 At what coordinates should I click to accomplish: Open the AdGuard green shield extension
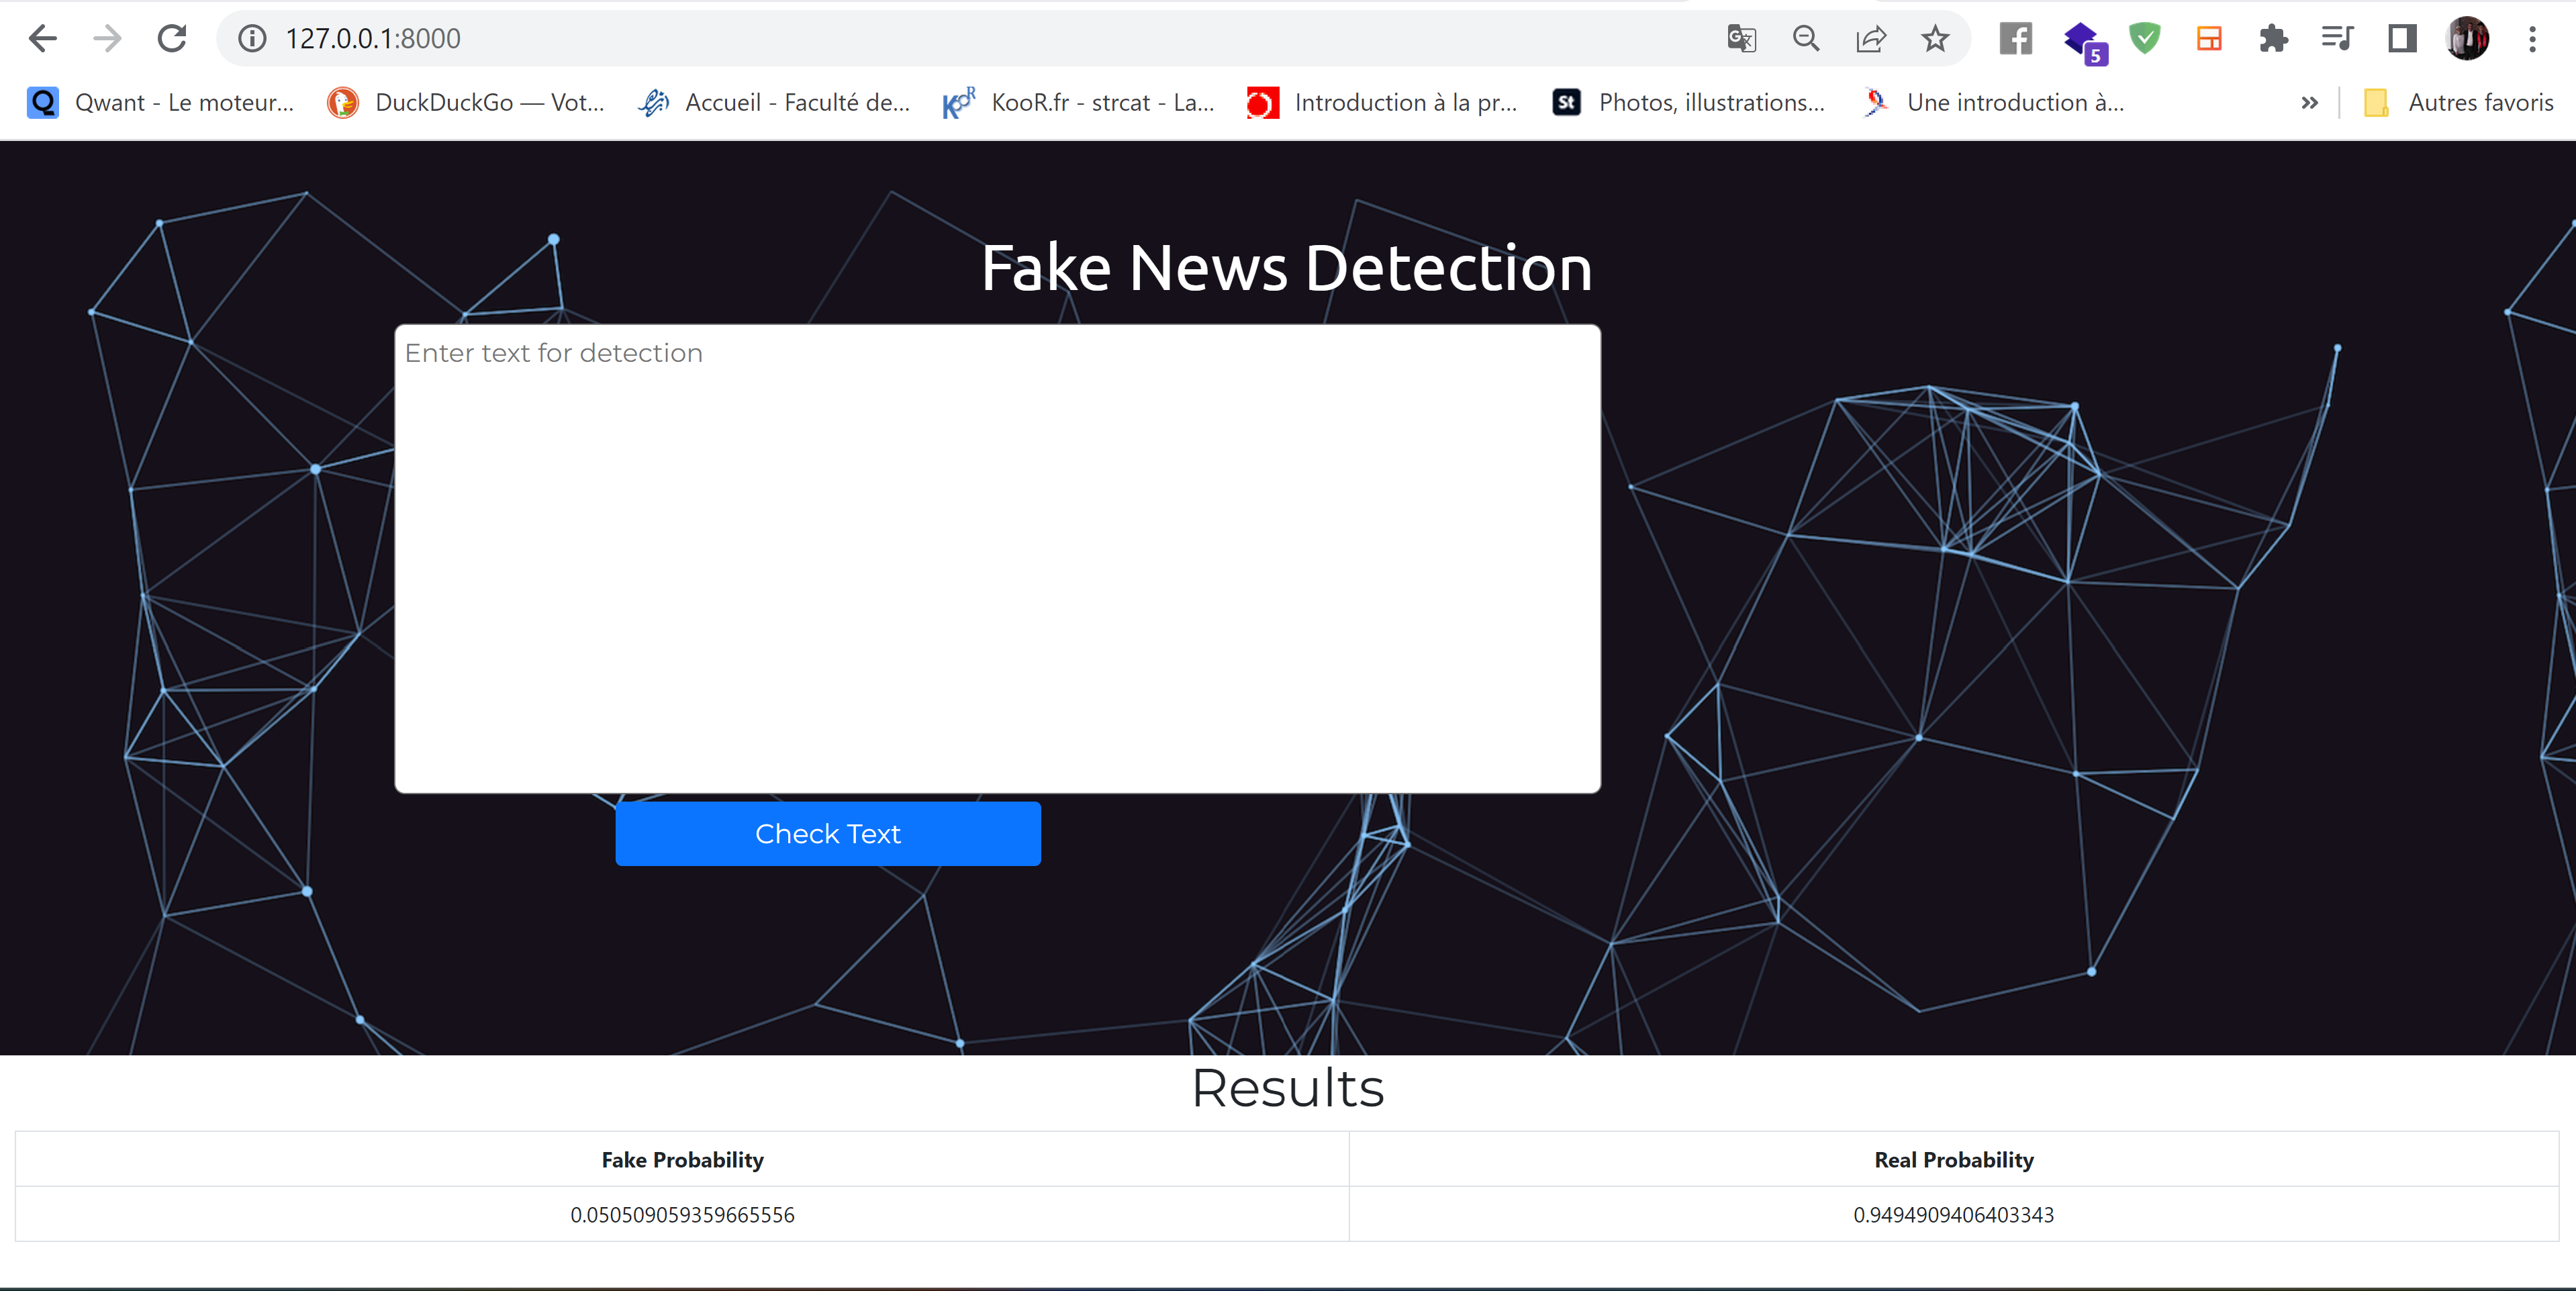point(2145,38)
